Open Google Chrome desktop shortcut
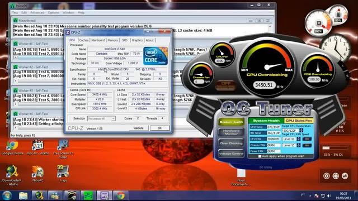The width and height of the screenshot is (358, 201). [12, 147]
